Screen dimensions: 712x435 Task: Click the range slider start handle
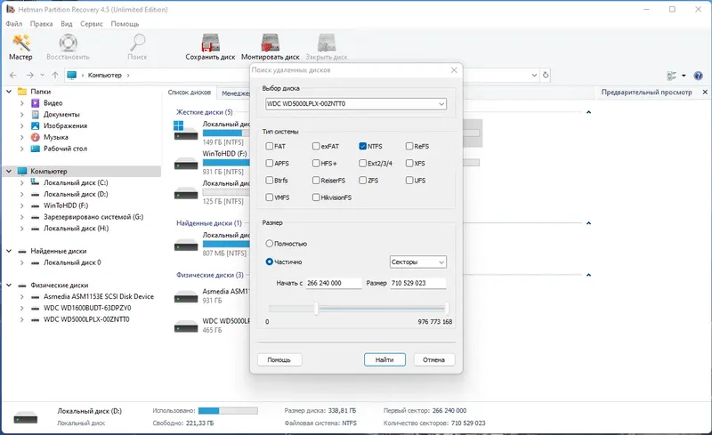coord(317,309)
